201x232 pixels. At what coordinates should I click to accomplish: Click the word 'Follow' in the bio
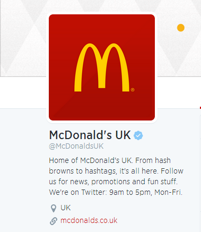pyautogui.click(x=172, y=171)
